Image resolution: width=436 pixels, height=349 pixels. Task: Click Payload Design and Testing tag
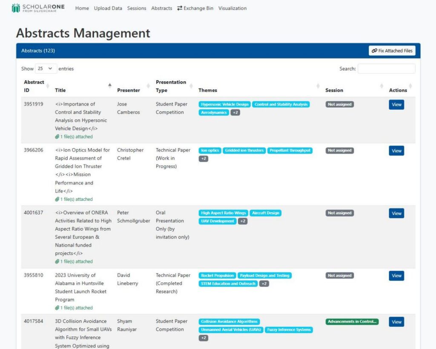click(x=265, y=276)
